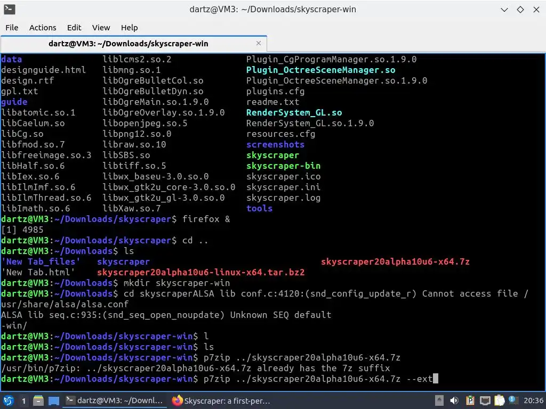Open the Help menu

point(129,28)
